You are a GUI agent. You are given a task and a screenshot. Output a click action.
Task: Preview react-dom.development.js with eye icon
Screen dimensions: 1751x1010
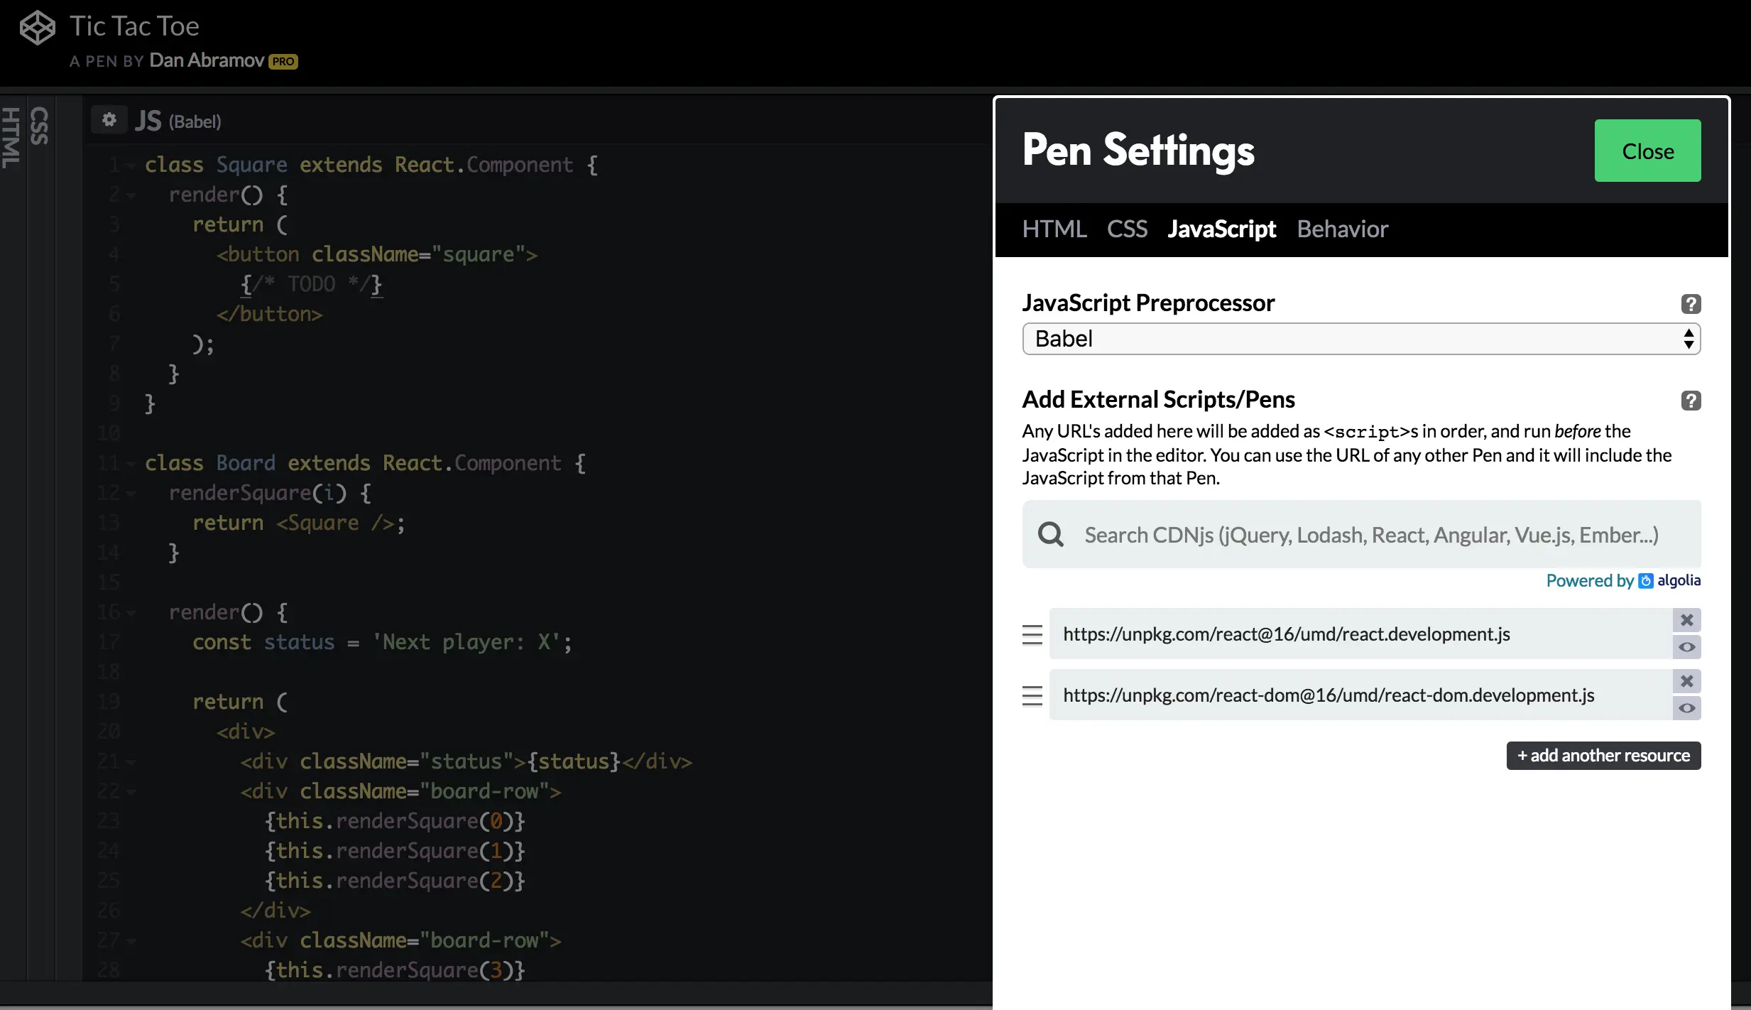click(x=1686, y=708)
